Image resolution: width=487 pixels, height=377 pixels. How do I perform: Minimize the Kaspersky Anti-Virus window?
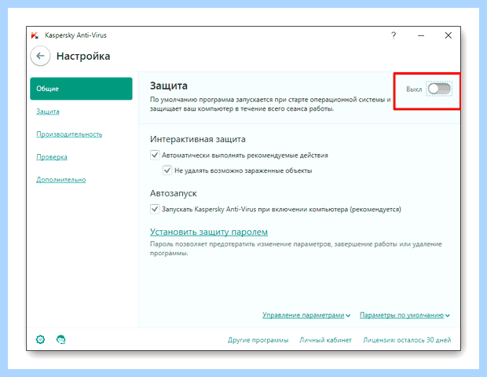click(x=421, y=35)
